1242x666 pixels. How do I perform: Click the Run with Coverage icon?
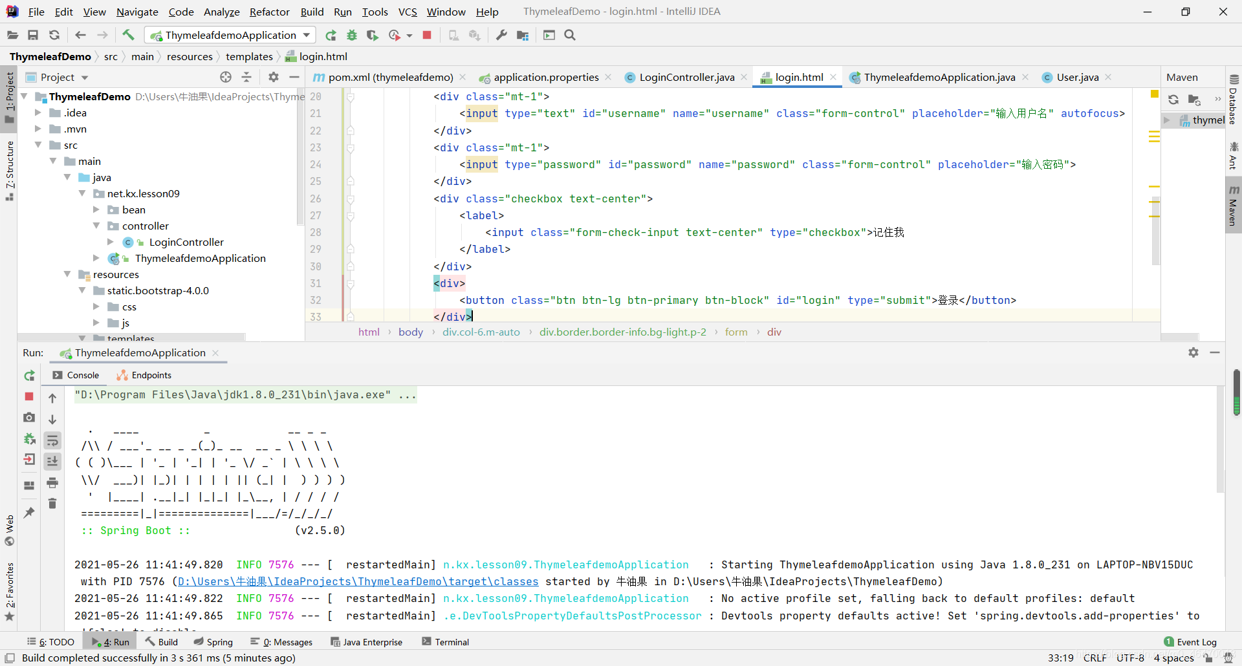[x=372, y=35]
